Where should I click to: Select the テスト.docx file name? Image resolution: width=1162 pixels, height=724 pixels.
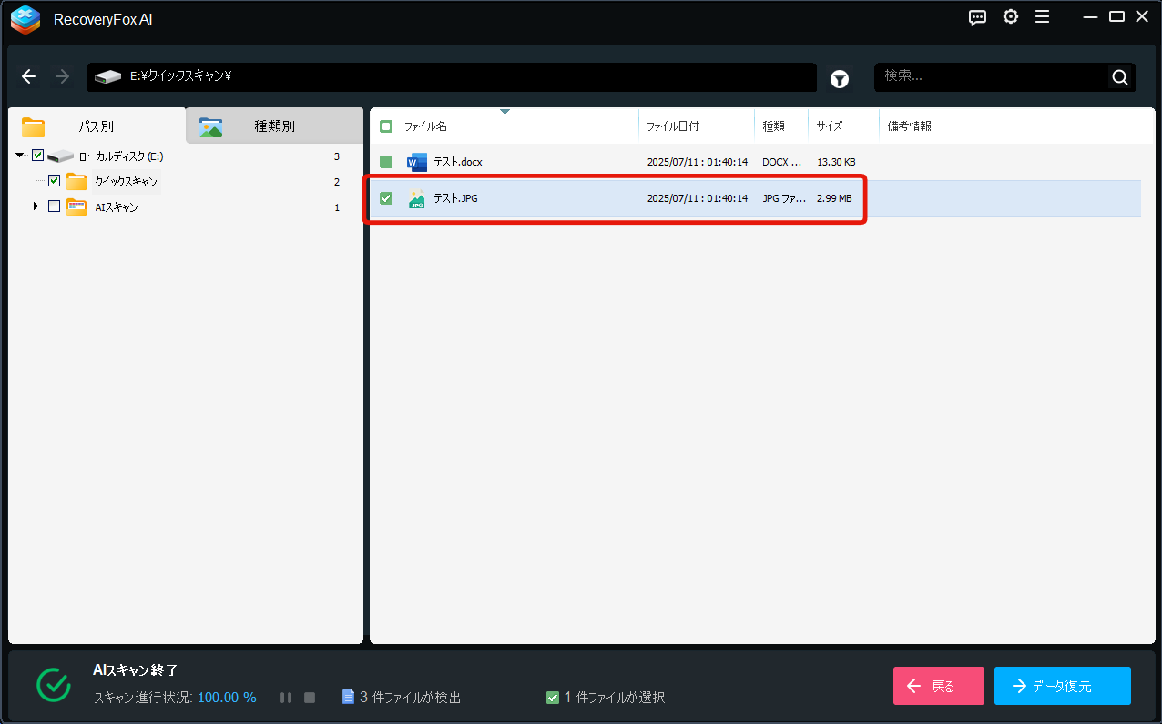point(458,162)
